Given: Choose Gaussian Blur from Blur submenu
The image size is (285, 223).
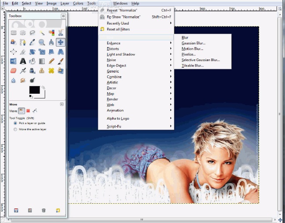Looking at the screenshot, I should pyautogui.click(x=193, y=43).
